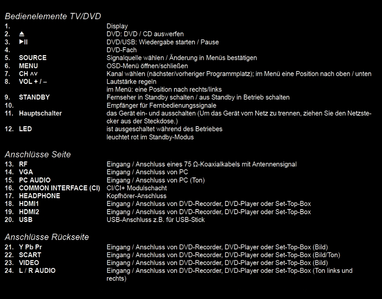Click the CH up/down arrows symbol
Screen dimensions: 382x299
coord(34,74)
